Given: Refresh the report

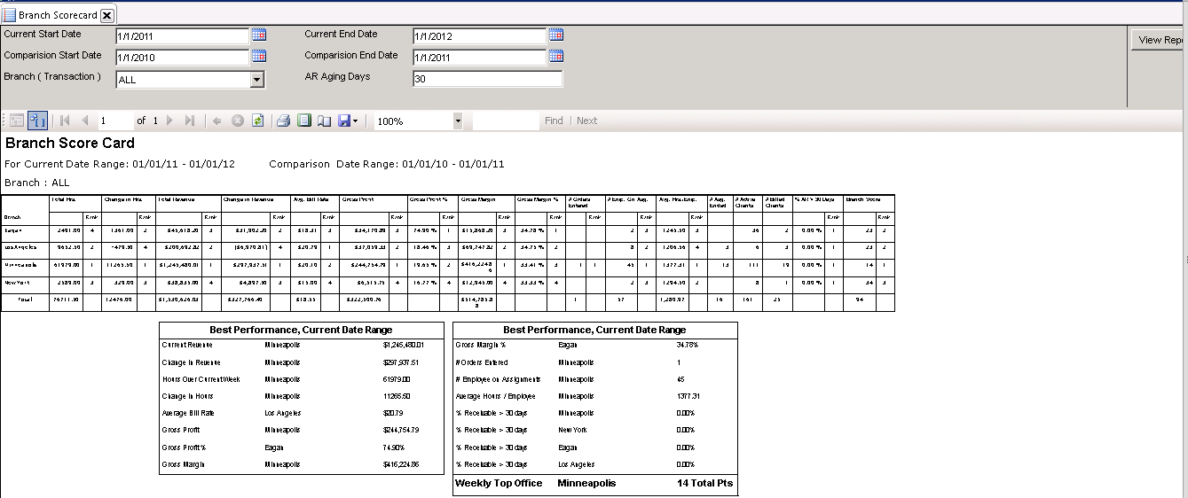Looking at the screenshot, I should [257, 121].
